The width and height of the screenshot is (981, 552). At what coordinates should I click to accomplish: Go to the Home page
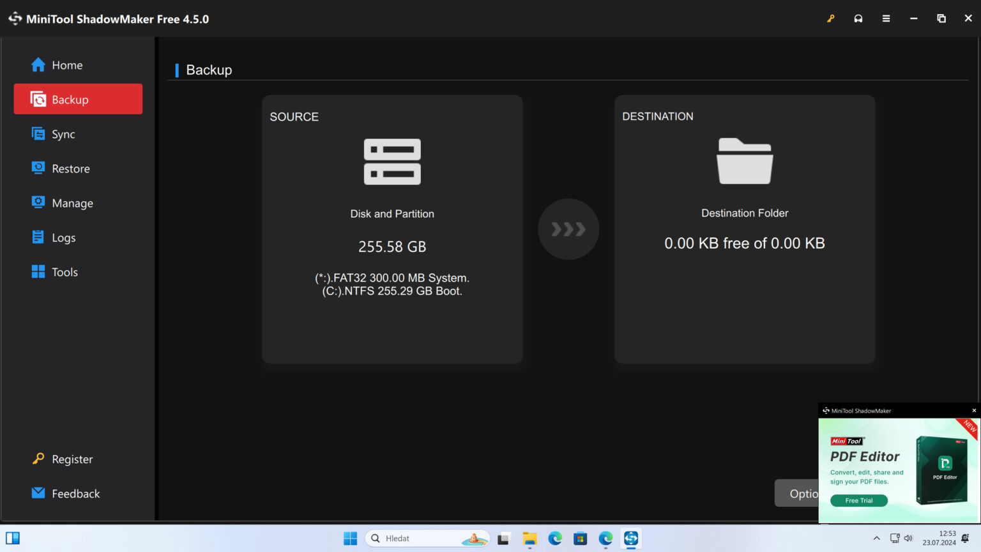67,65
